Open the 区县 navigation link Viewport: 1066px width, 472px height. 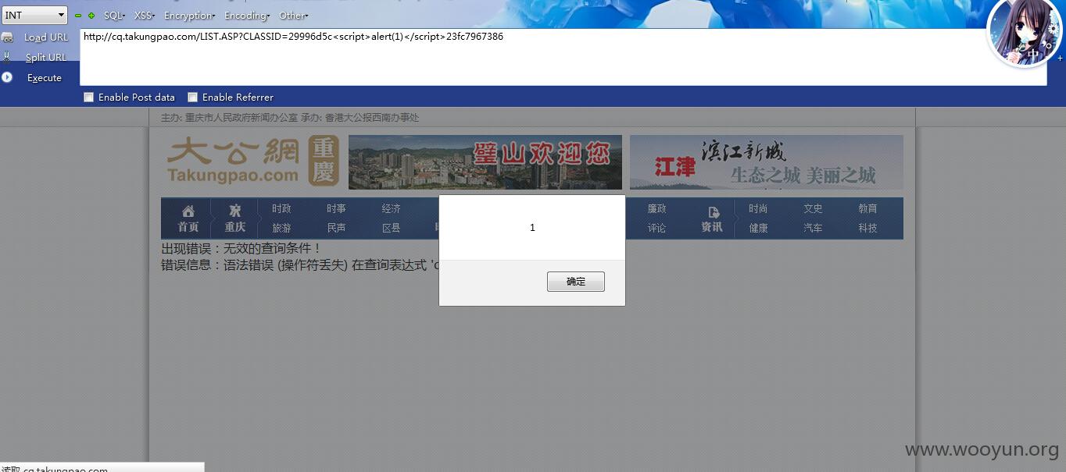(x=392, y=229)
